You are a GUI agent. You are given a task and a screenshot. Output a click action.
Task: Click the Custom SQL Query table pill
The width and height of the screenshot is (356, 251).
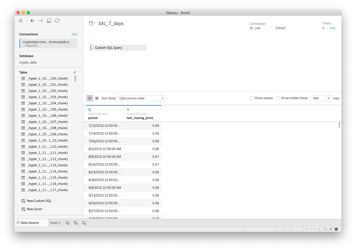coord(118,48)
